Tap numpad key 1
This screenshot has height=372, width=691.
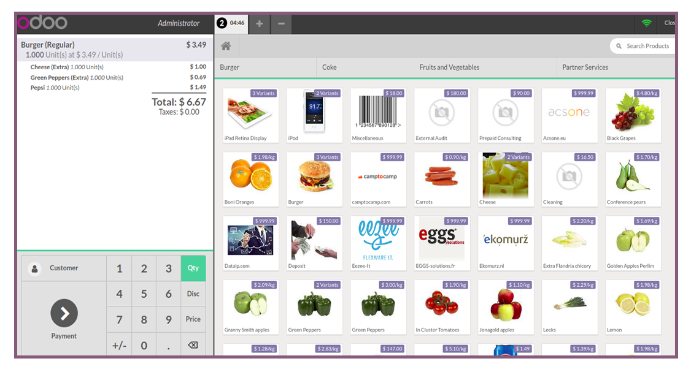pos(120,268)
